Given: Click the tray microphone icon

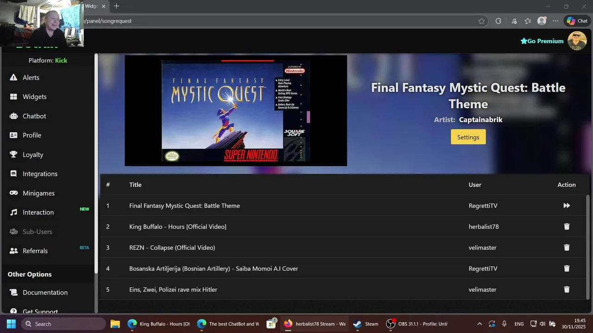Looking at the screenshot, I should tap(505, 324).
